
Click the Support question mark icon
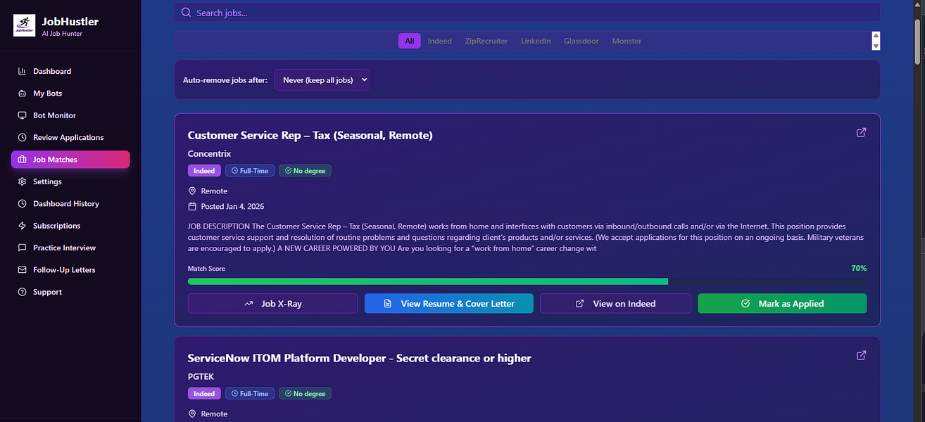pos(22,292)
